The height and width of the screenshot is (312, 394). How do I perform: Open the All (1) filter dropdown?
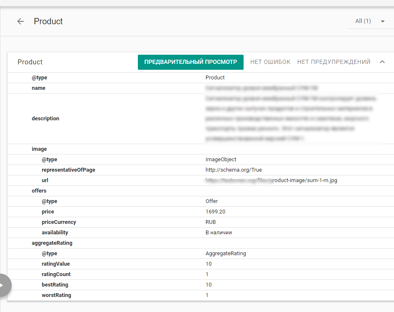(x=369, y=21)
